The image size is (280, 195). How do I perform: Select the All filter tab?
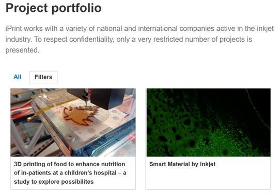tap(18, 77)
